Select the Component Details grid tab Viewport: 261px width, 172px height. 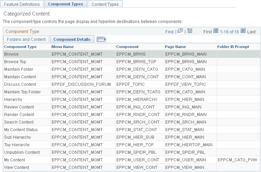click(72, 39)
